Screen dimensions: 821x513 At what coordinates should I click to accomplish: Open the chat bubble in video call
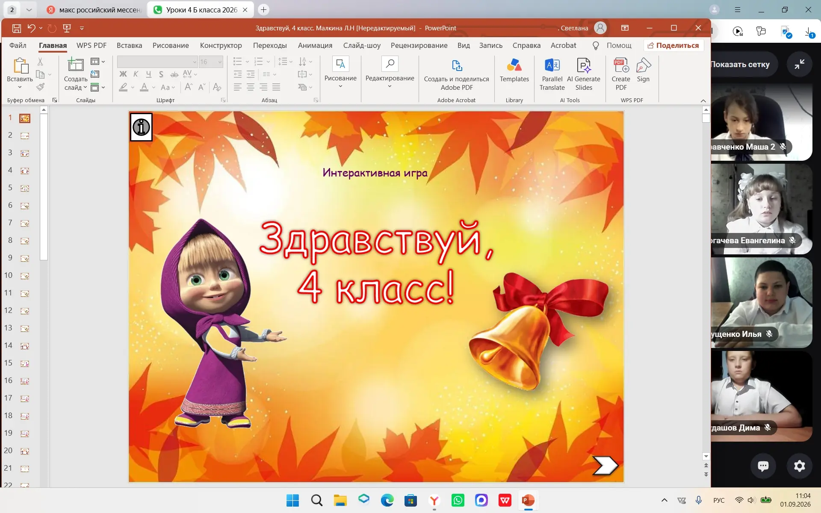pyautogui.click(x=763, y=466)
